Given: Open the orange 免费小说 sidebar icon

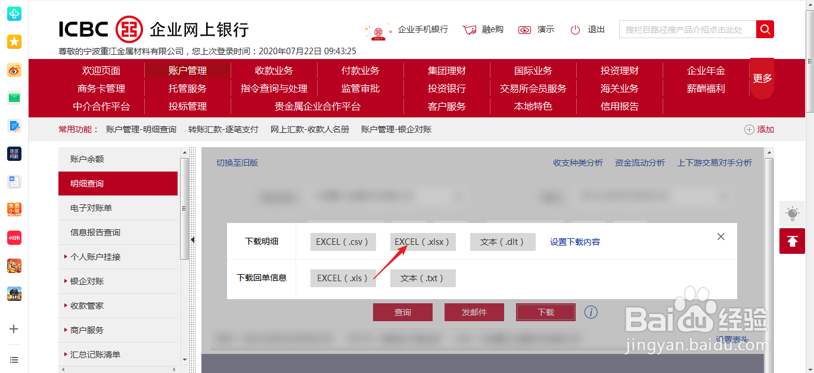Looking at the screenshot, I should point(14,210).
